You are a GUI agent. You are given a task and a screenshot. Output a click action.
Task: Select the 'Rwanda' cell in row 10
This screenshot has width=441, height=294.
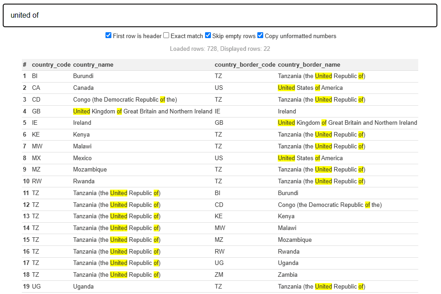84,181
